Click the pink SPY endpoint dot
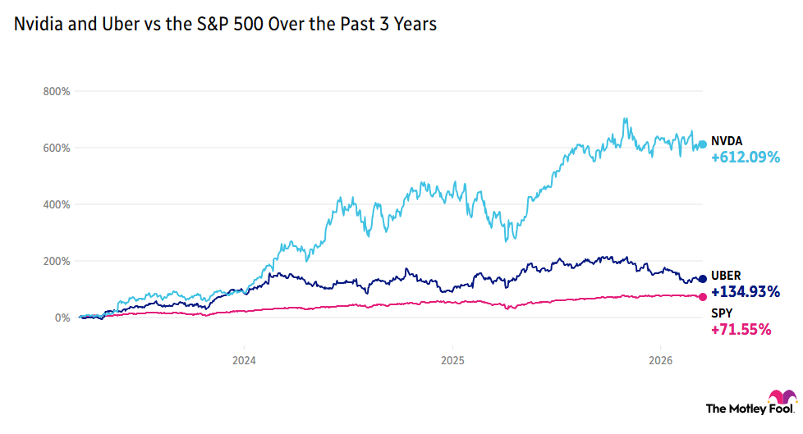Image resolution: width=803 pixels, height=434 pixels. coord(702,297)
